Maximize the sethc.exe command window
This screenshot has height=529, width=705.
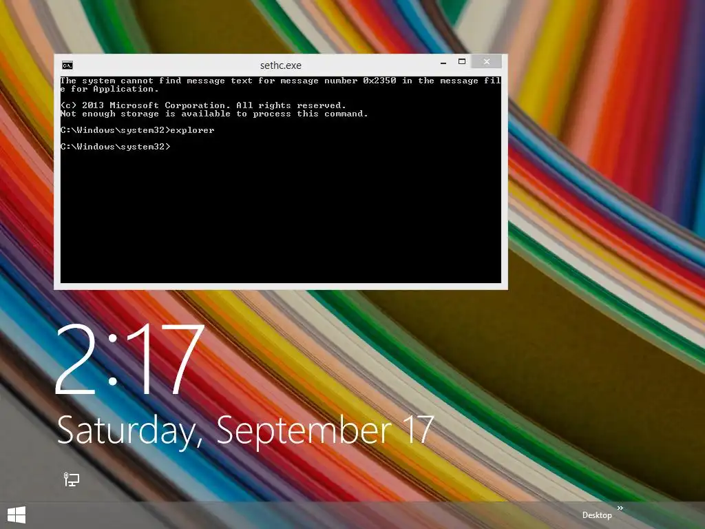[x=462, y=61]
